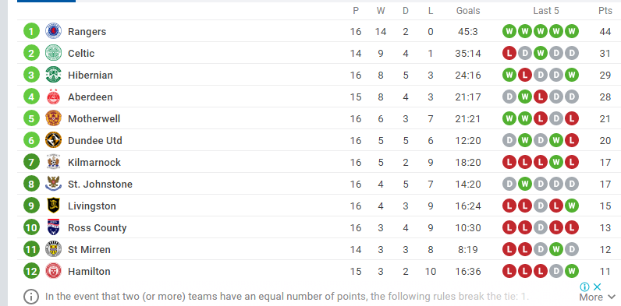
Task: Click the Hibernian club crest
Action: (54, 74)
